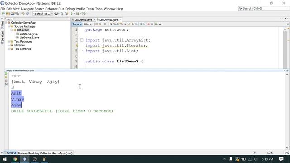Click the Windows Start button
Image resolution: width=290 pixels, height=163 pixels.
[x=5, y=159]
